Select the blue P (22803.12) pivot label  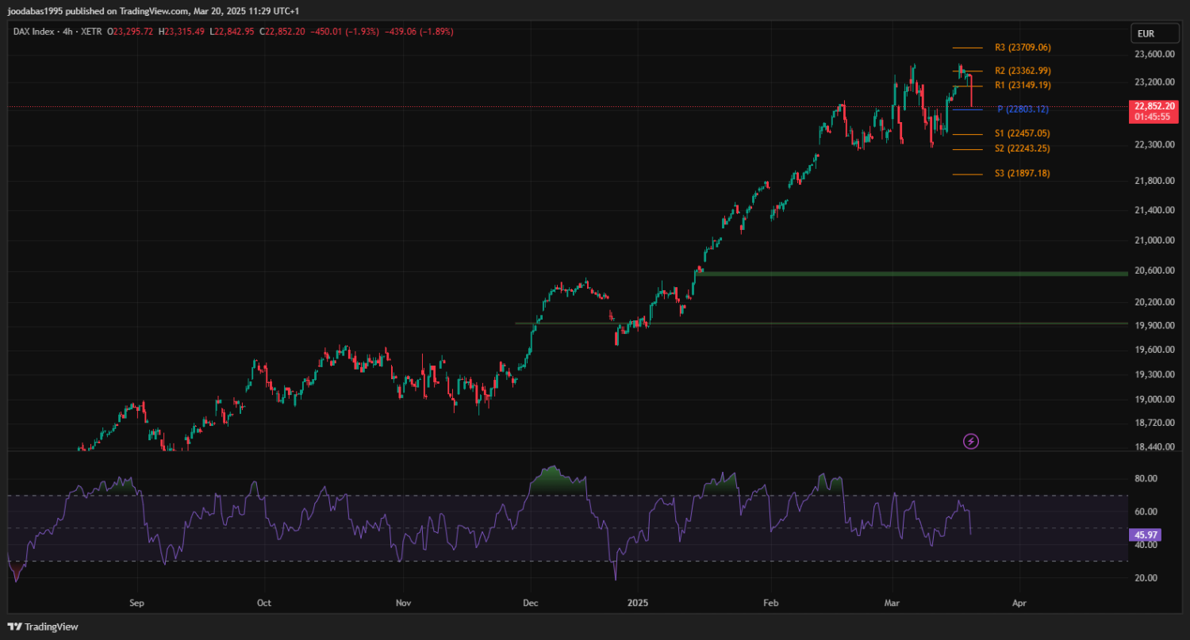tap(1022, 109)
